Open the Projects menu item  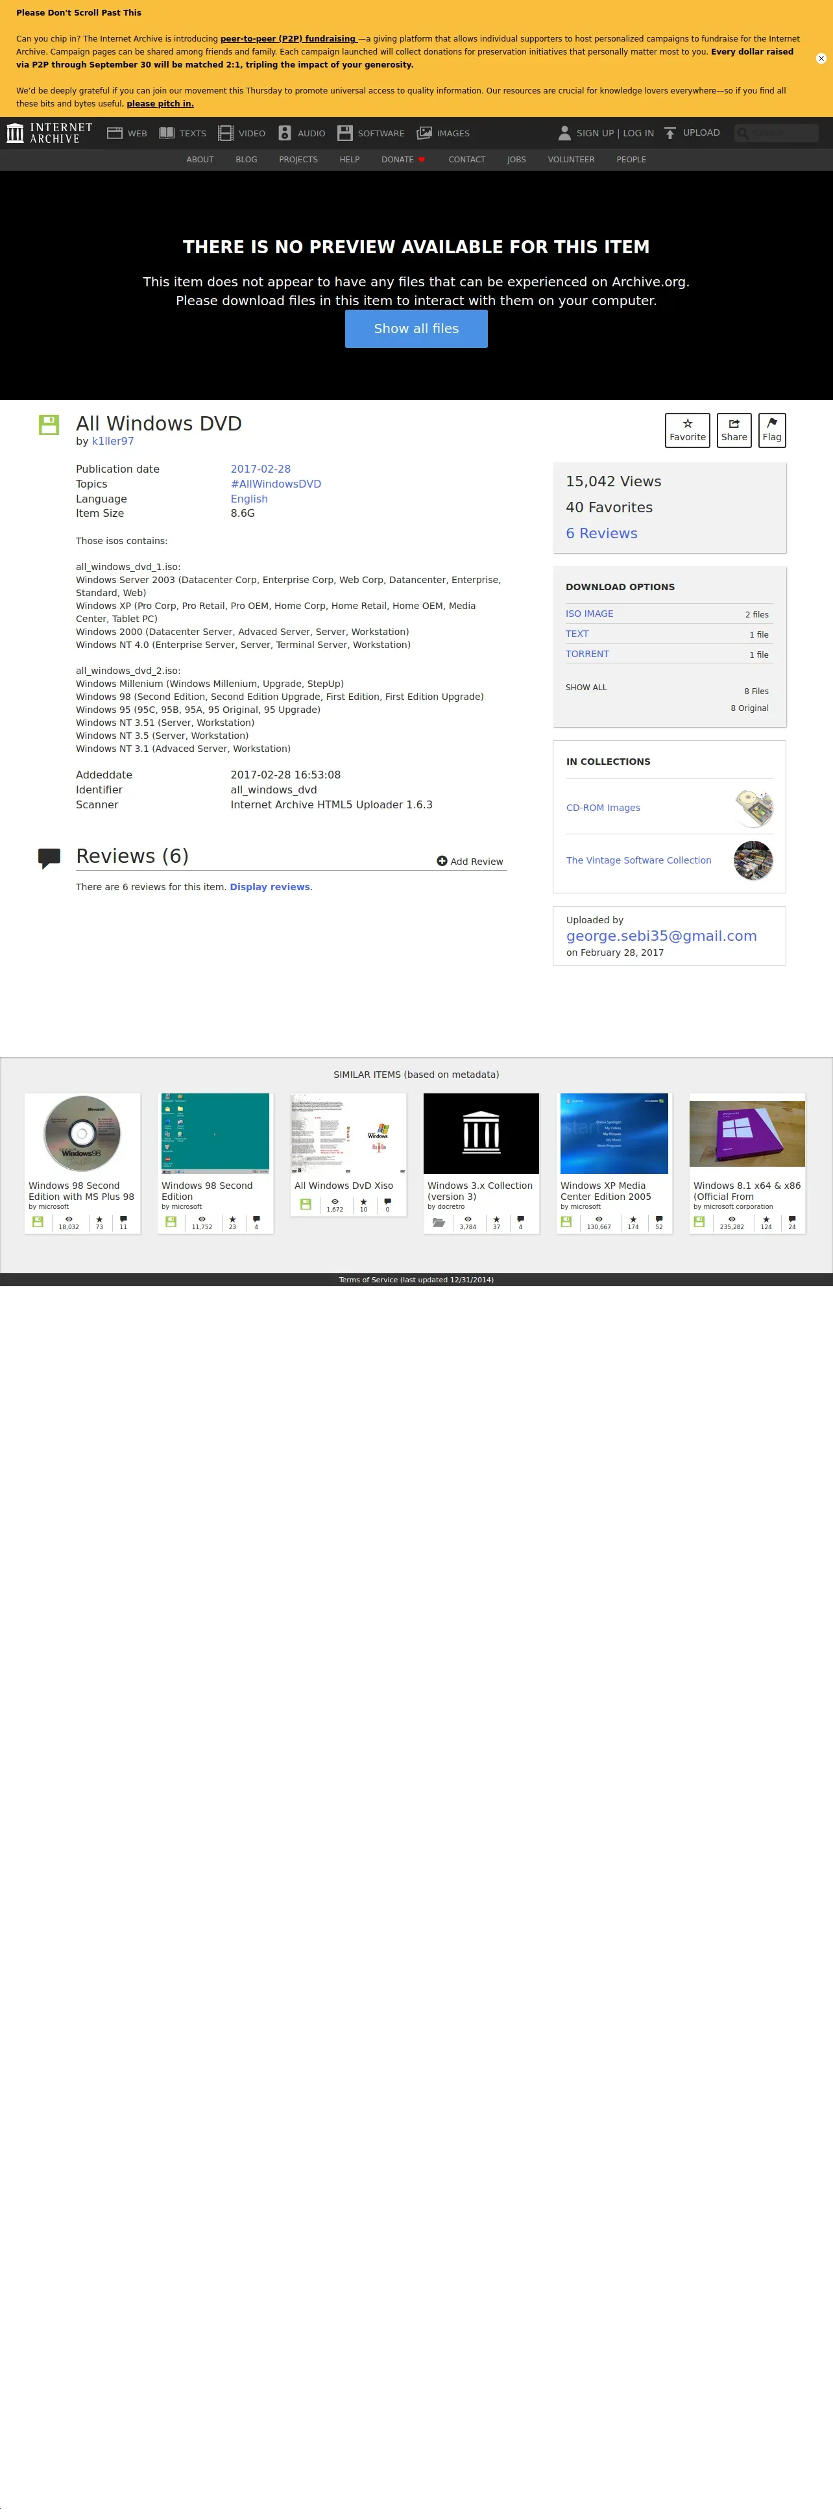(298, 159)
